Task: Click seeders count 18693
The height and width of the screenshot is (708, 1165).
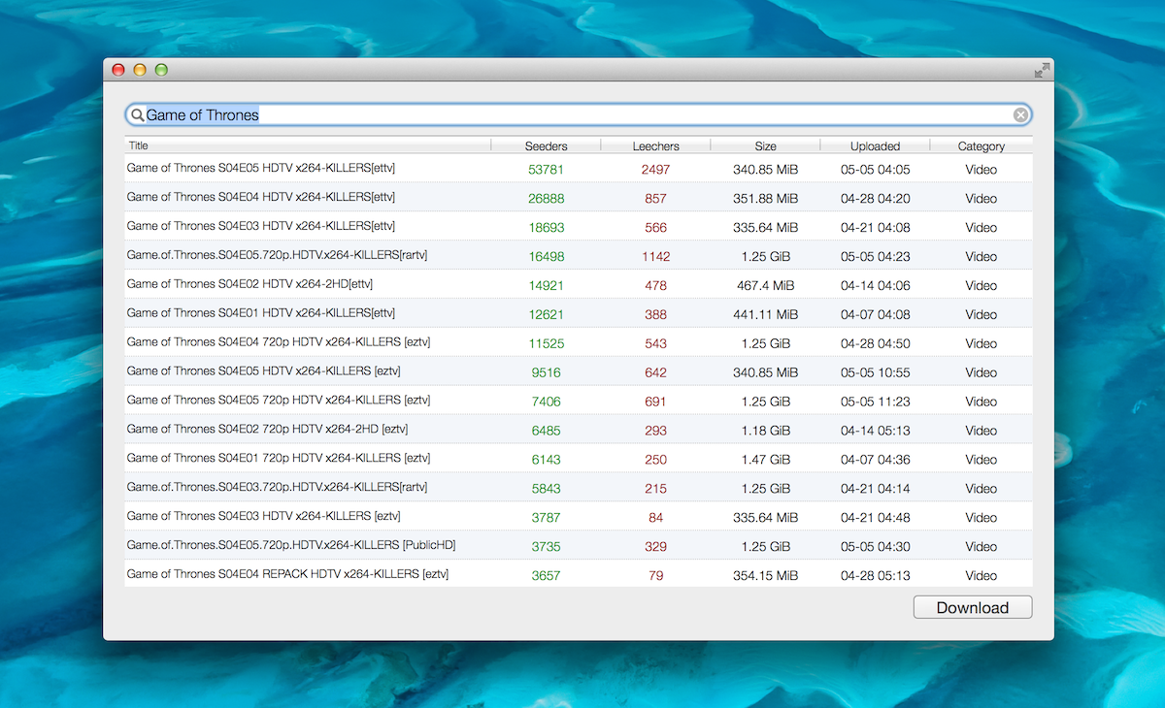Action: (547, 228)
